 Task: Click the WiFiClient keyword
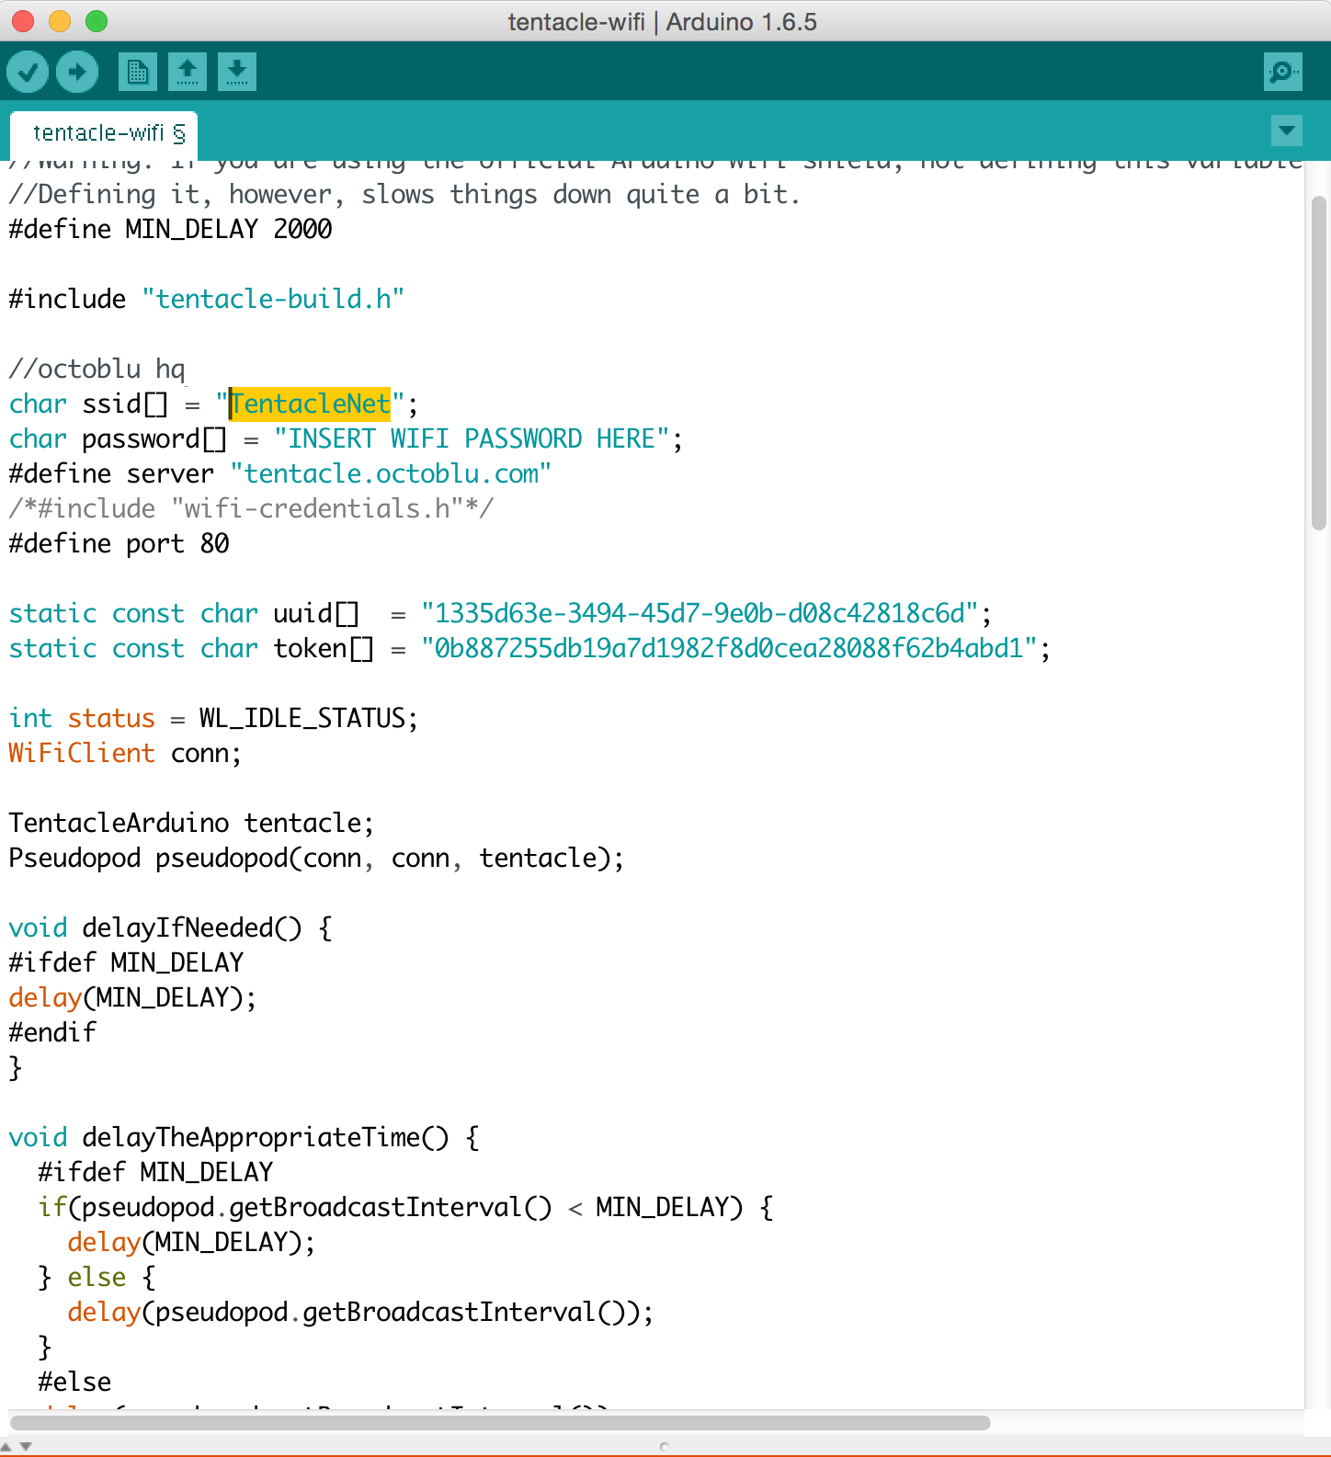pos(82,753)
